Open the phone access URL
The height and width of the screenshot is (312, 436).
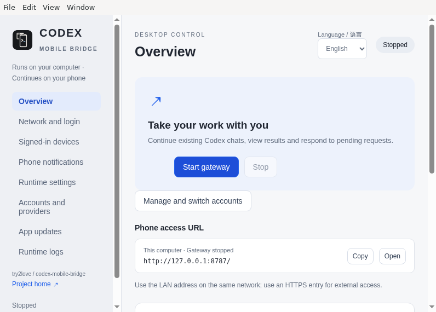coord(392,256)
